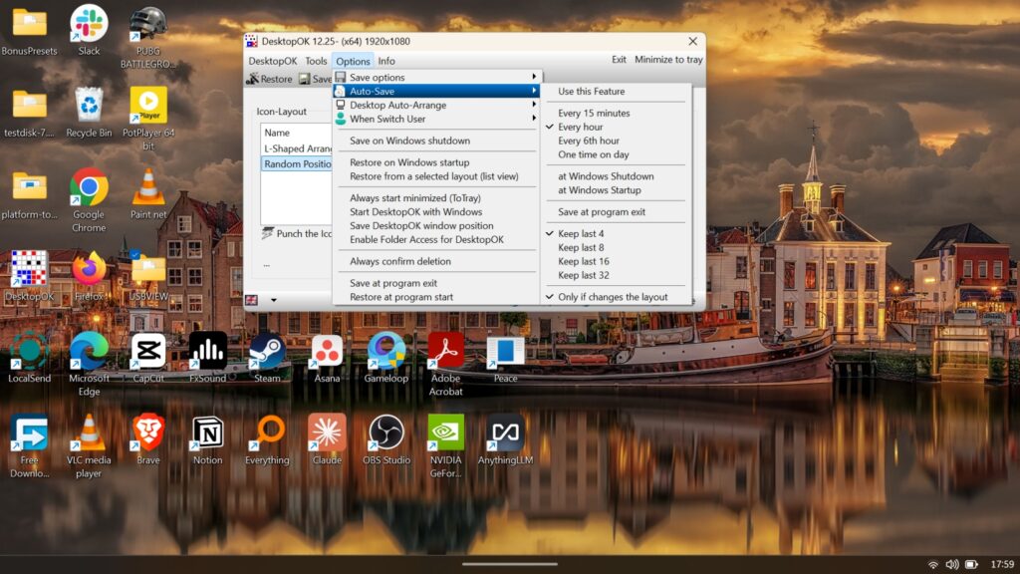Open the Tools menu

pyautogui.click(x=316, y=60)
